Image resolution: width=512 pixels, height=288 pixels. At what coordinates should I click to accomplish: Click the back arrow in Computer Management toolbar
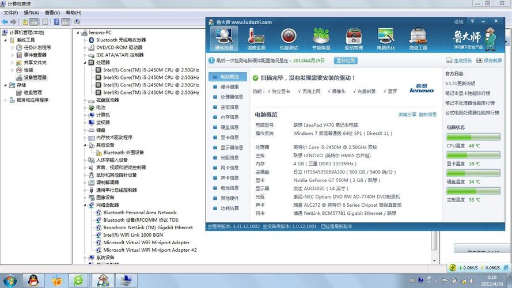pos(5,22)
